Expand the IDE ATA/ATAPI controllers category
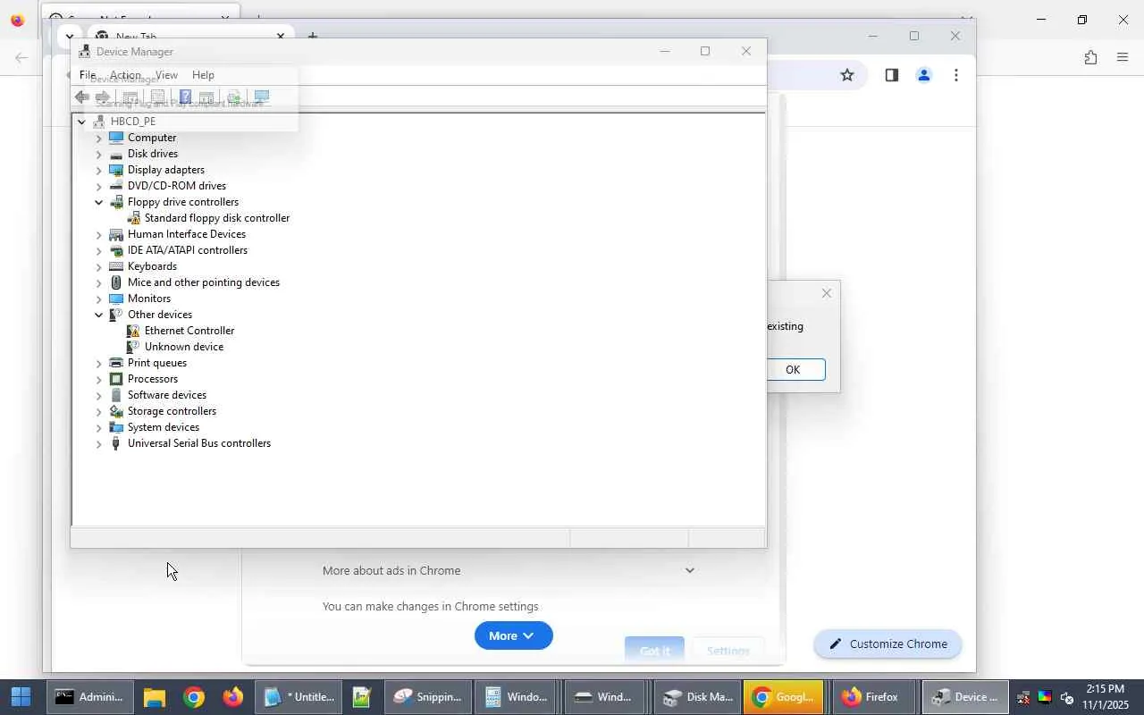Viewport: 1144px width, 715px height. [98, 250]
